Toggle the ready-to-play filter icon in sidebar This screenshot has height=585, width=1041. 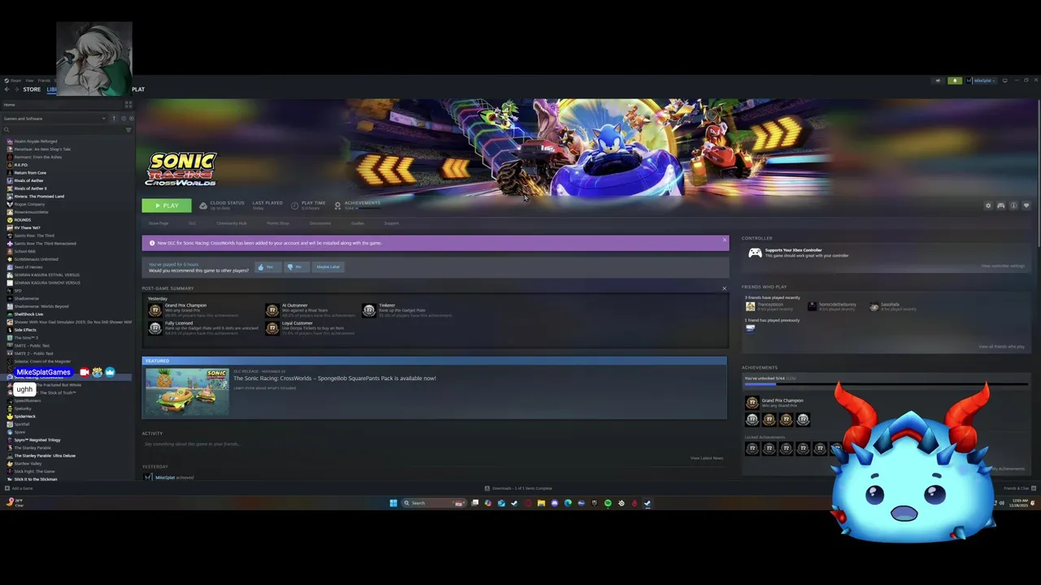coord(131,119)
